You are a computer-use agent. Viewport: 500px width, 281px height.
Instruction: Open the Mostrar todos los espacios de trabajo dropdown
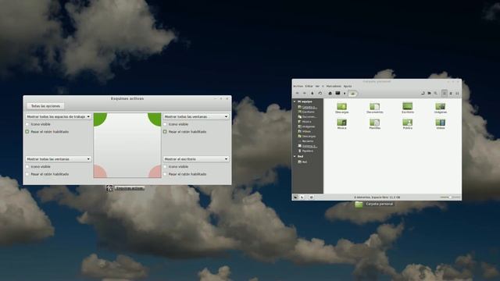point(59,116)
